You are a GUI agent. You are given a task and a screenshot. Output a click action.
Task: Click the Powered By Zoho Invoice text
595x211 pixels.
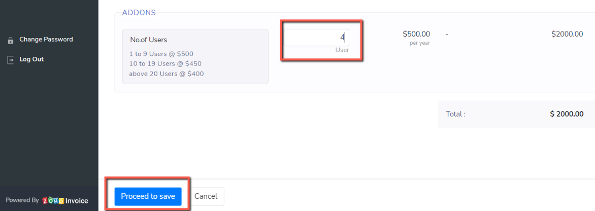click(47, 200)
